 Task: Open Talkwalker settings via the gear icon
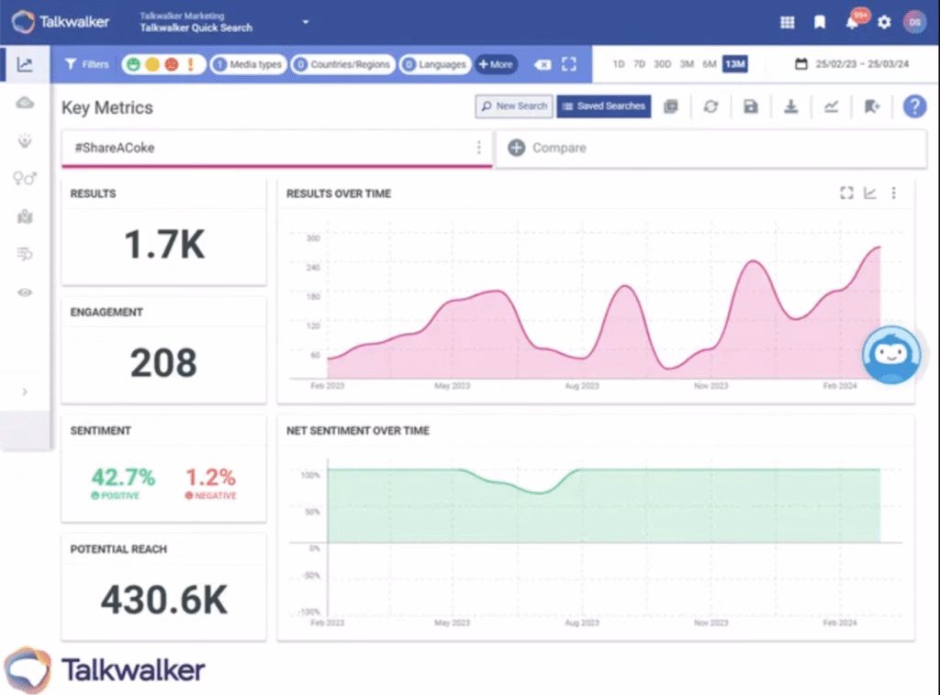(x=883, y=22)
